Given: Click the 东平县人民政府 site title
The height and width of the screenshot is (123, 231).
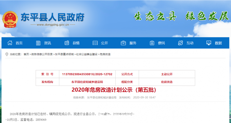Looking at the screenshot, I should [53, 17].
